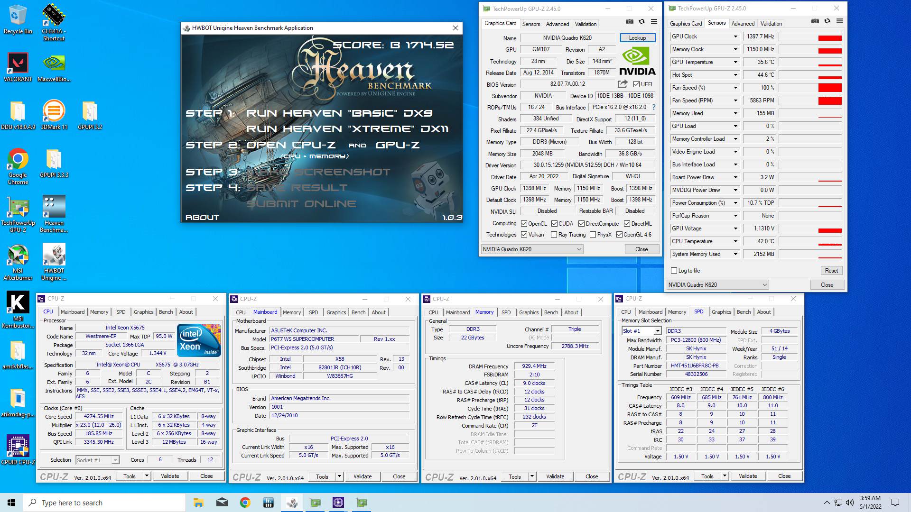This screenshot has height=512, width=911.
Task: Expand Hot Spot sensor dropdown
Action: [x=735, y=75]
